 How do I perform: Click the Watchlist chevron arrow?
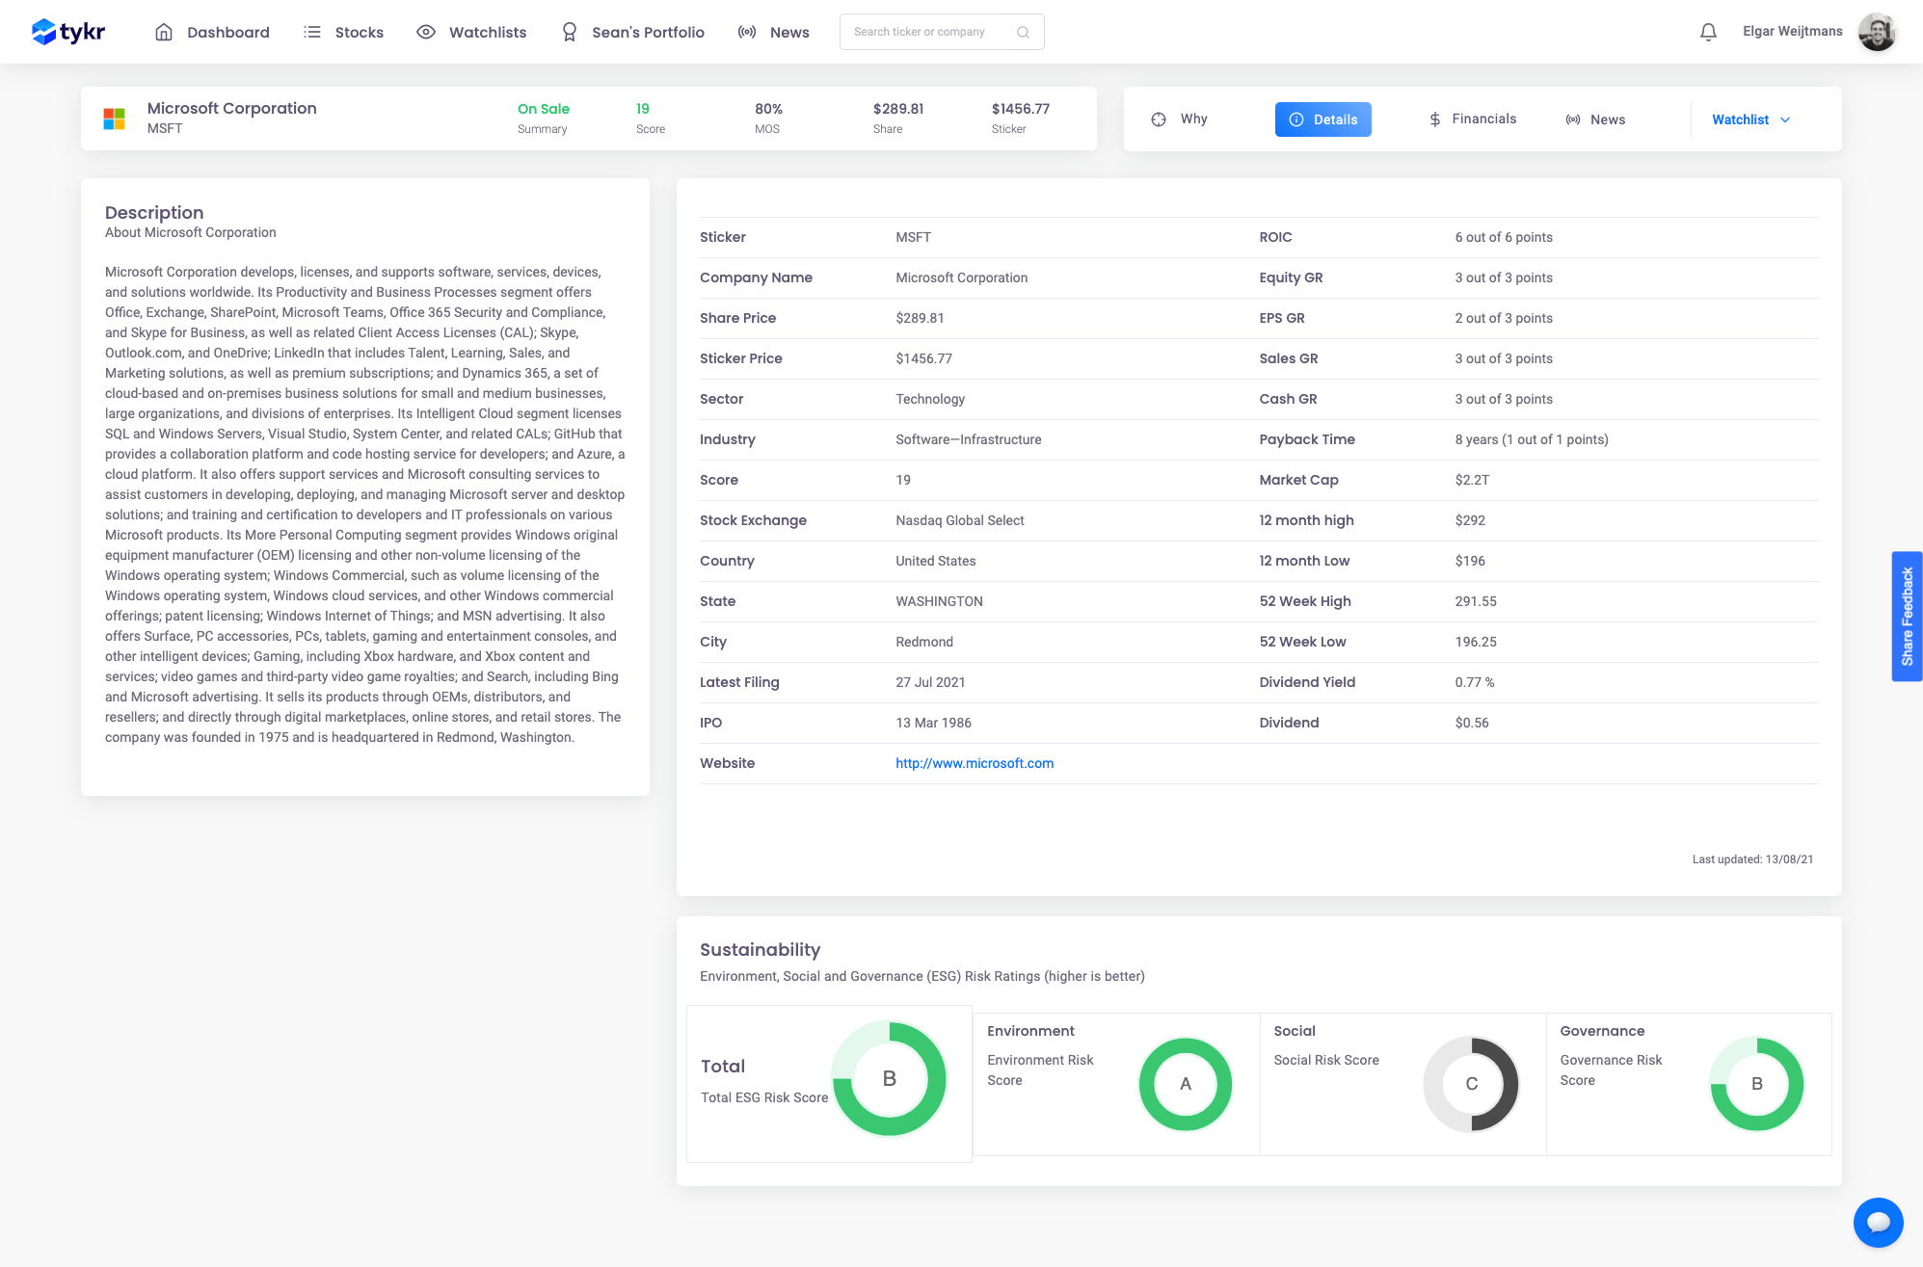click(1785, 120)
